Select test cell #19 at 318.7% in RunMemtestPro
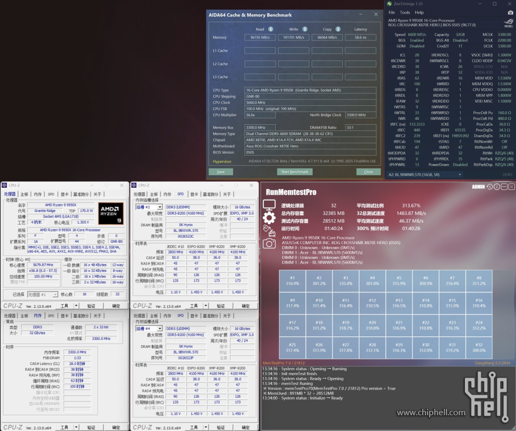 [345, 325]
